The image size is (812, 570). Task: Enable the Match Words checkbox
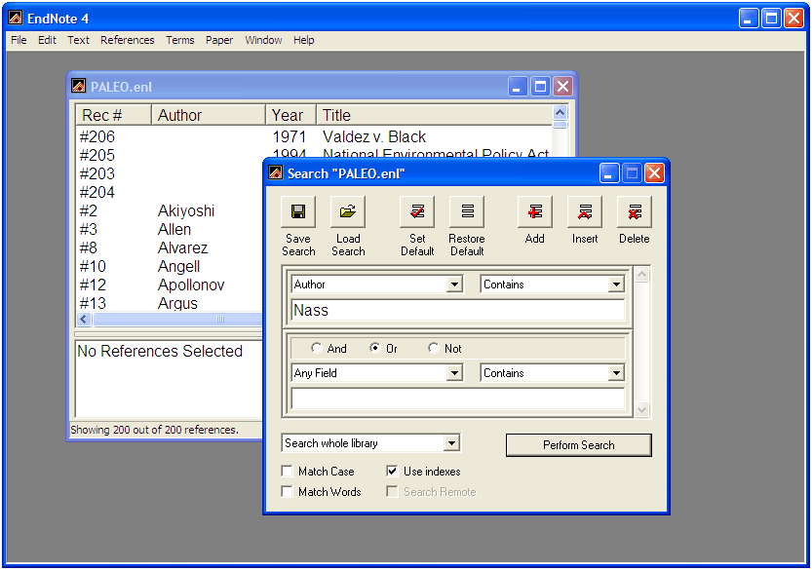tap(287, 491)
